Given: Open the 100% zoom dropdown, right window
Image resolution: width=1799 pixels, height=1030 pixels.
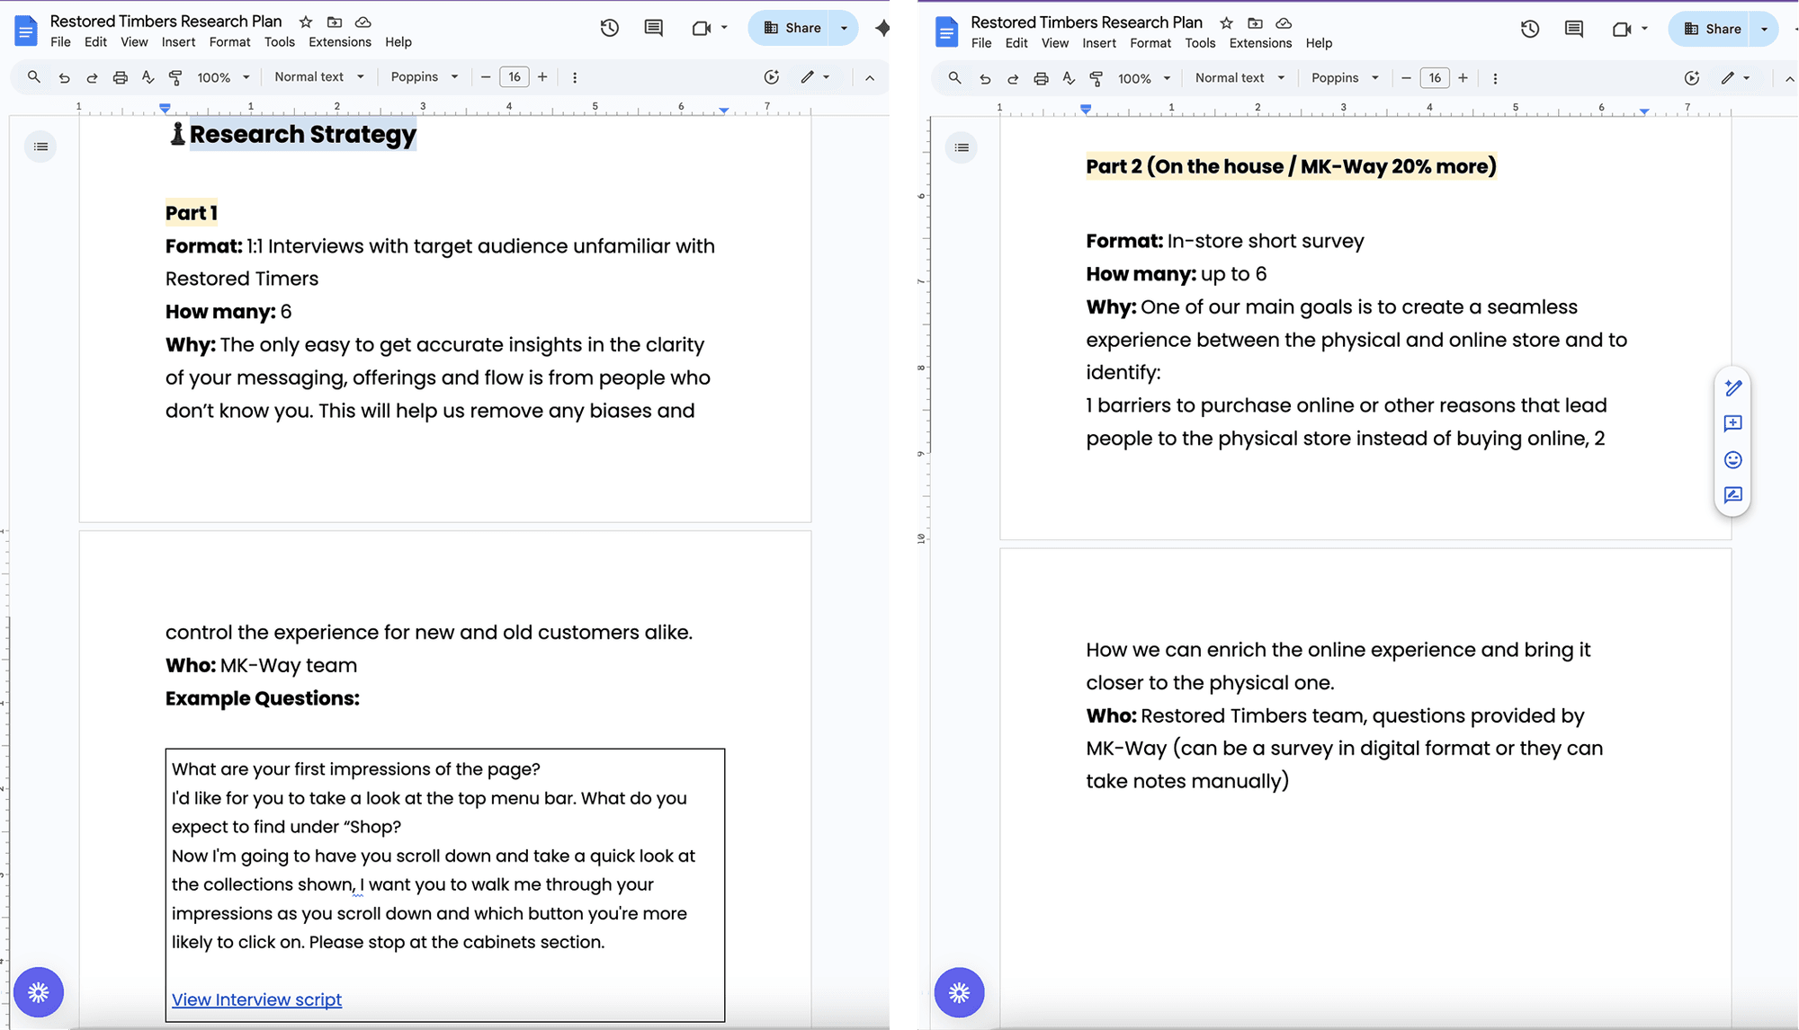Looking at the screenshot, I should 1144,78.
